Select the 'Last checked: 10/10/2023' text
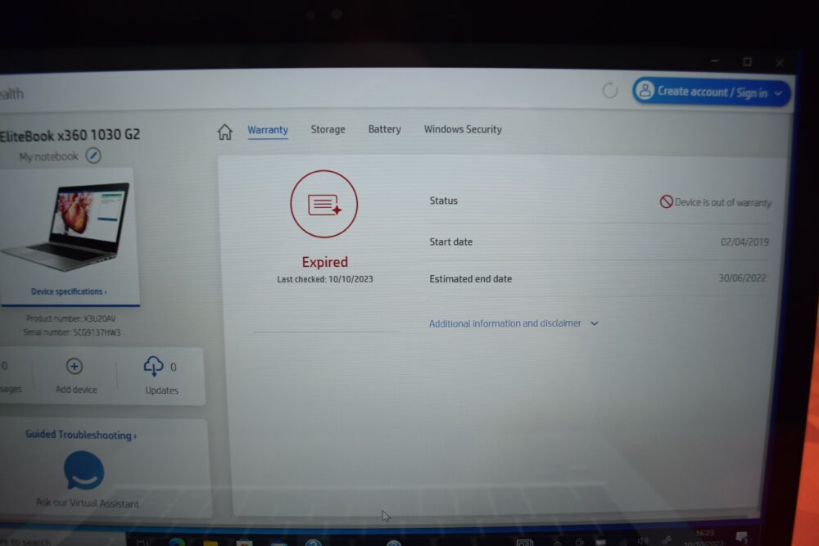 click(x=325, y=279)
